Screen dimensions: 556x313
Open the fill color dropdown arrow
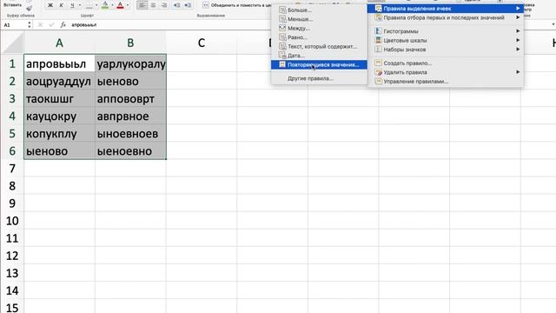(112, 5)
